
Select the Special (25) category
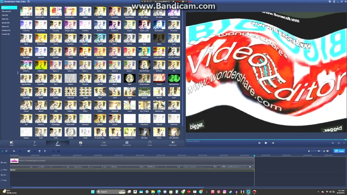pyautogui.click(x=9, y=23)
